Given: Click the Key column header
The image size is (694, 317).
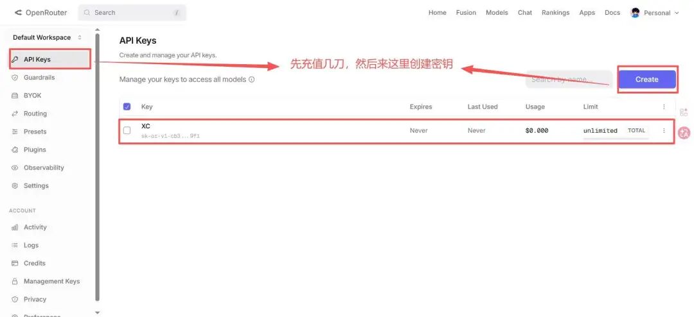Looking at the screenshot, I should click(147, 107).
